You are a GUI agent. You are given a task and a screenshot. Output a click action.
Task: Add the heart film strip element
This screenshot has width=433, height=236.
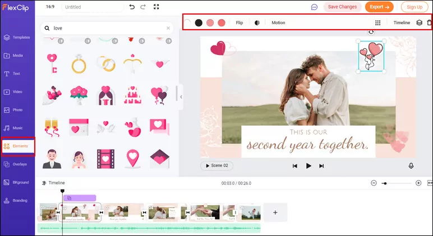pyautogui.click(x=106, y=159)
